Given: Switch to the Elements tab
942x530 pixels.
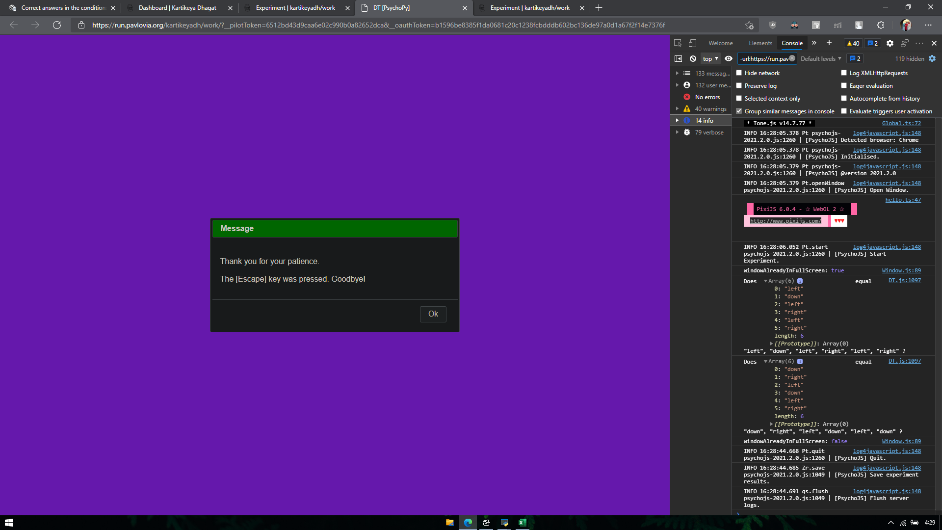Looking at the screenshot, I should [x=760, y=43].
